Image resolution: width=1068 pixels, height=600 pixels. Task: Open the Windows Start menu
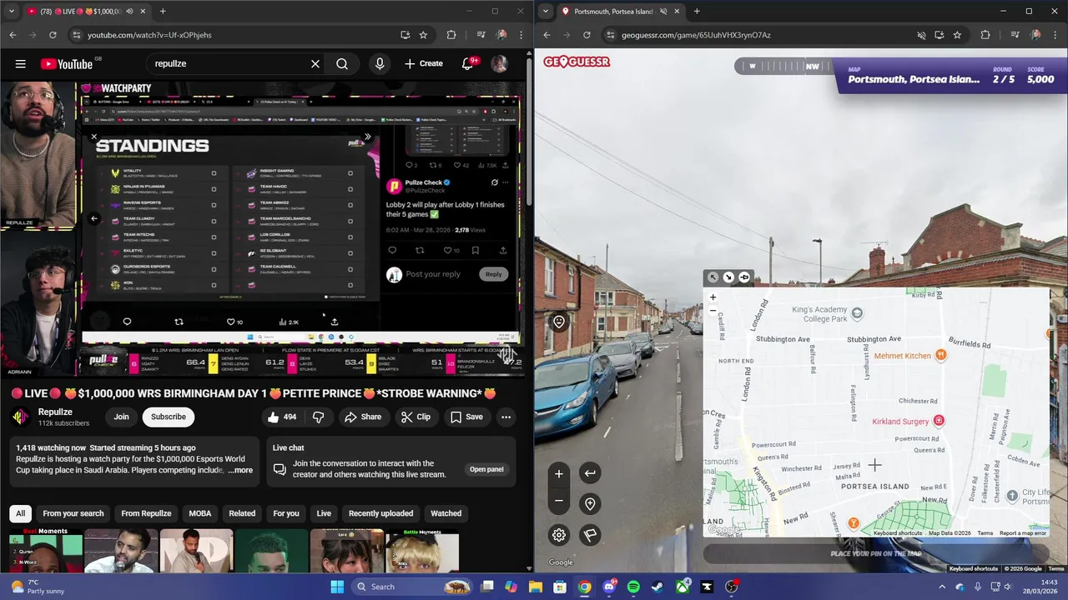coord(337,587)
